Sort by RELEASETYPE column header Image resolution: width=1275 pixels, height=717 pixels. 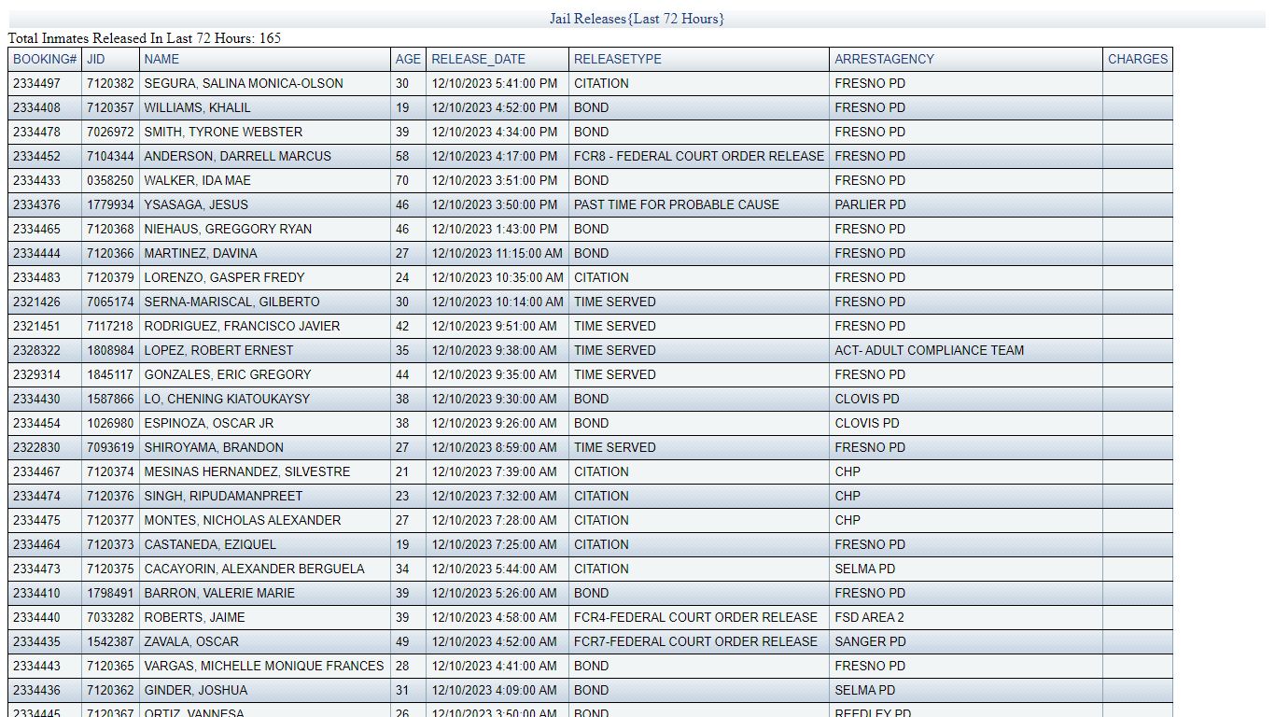618,59
